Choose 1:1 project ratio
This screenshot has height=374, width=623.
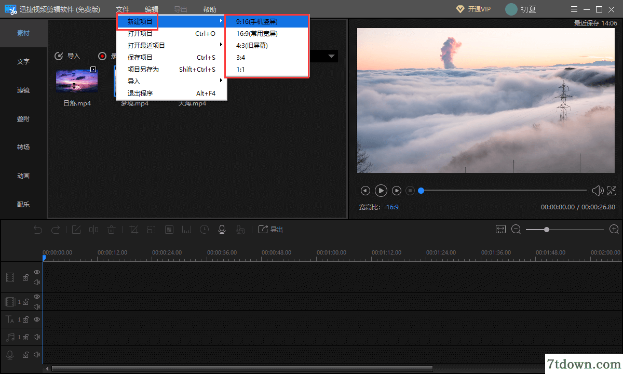(x=267, y=69)
